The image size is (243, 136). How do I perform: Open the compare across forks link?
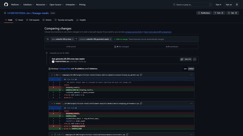[x=133, y=32]
